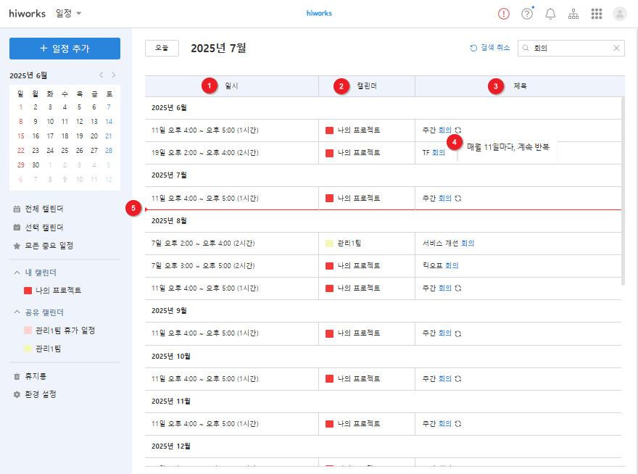Click the 오늘 button
The image size is (638, 474).
(162, 48)
